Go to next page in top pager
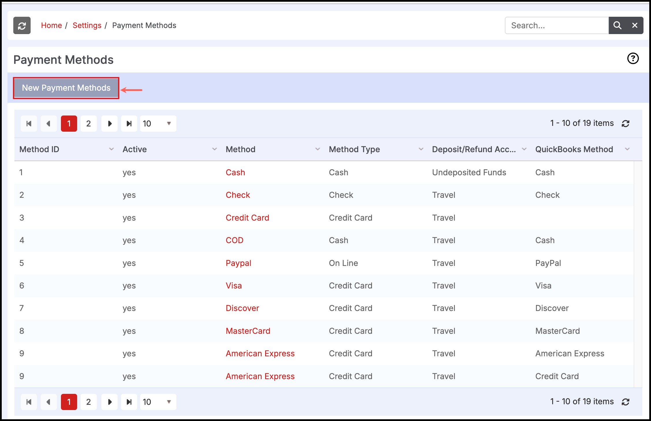Screen dimensions: 651x421 (109, 124)
